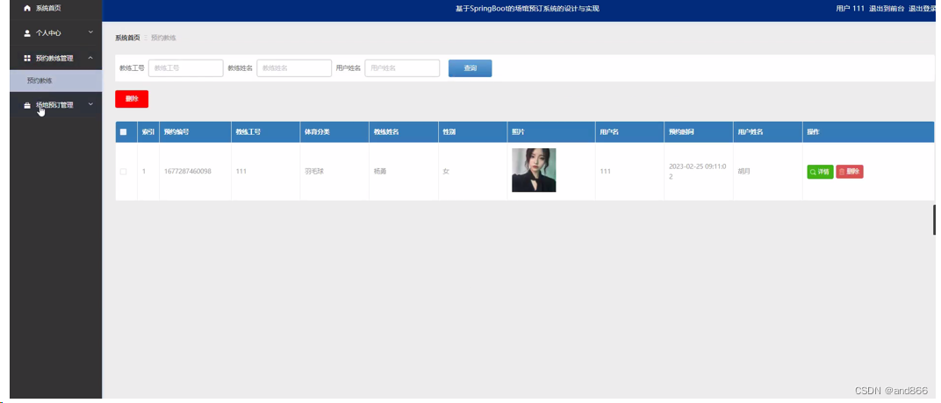Click the 退出到前台 link
Viewport: 941px width, 403px height.
point(887,9)
